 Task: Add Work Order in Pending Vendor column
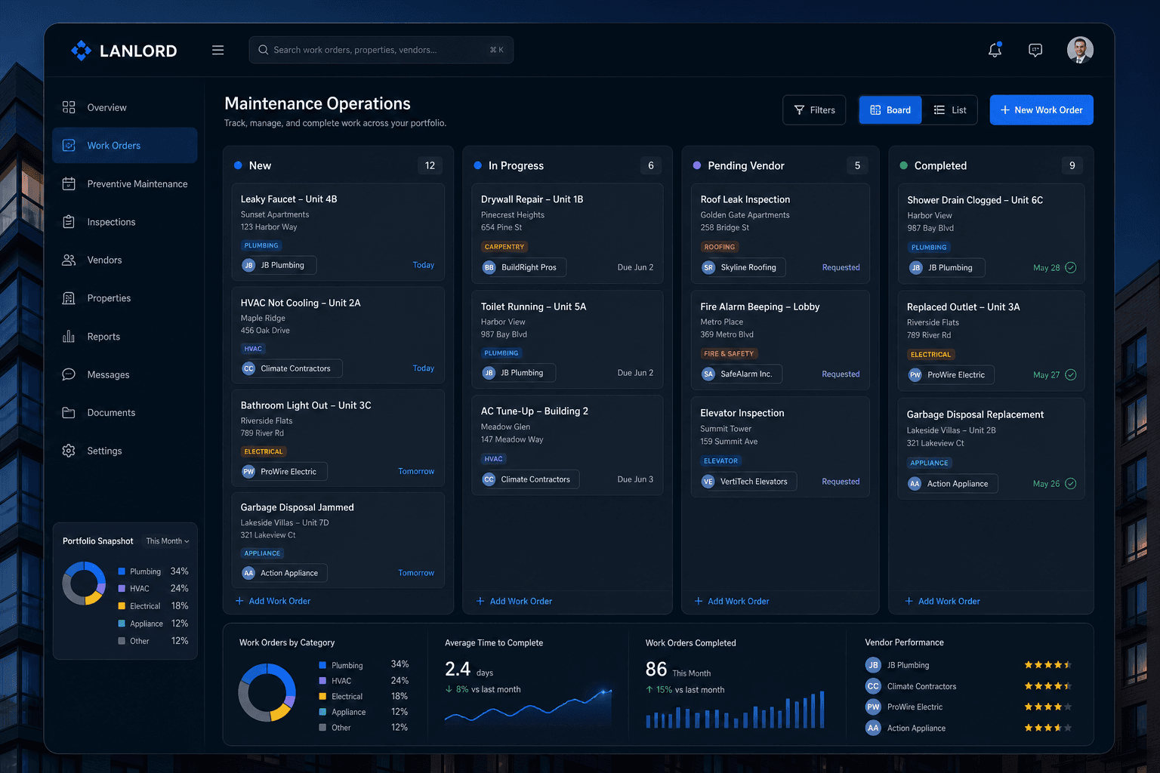click(732, 601)
